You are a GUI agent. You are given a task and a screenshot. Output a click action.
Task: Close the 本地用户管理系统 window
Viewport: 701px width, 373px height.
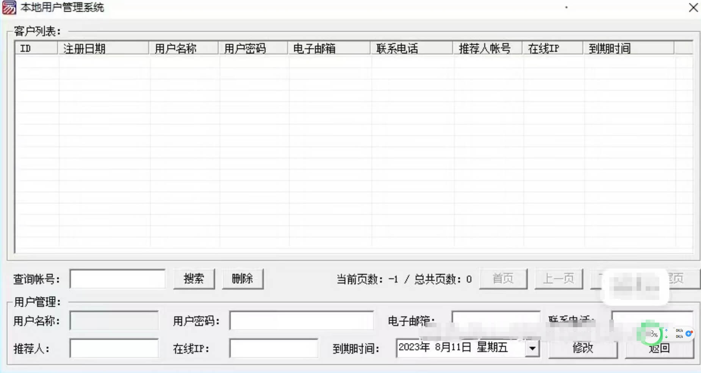pos(693,8)
